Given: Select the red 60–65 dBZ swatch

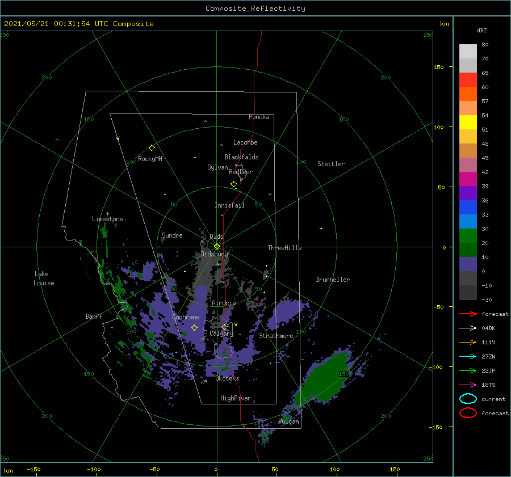Looking at the screenshot, I should pos(468,80).
